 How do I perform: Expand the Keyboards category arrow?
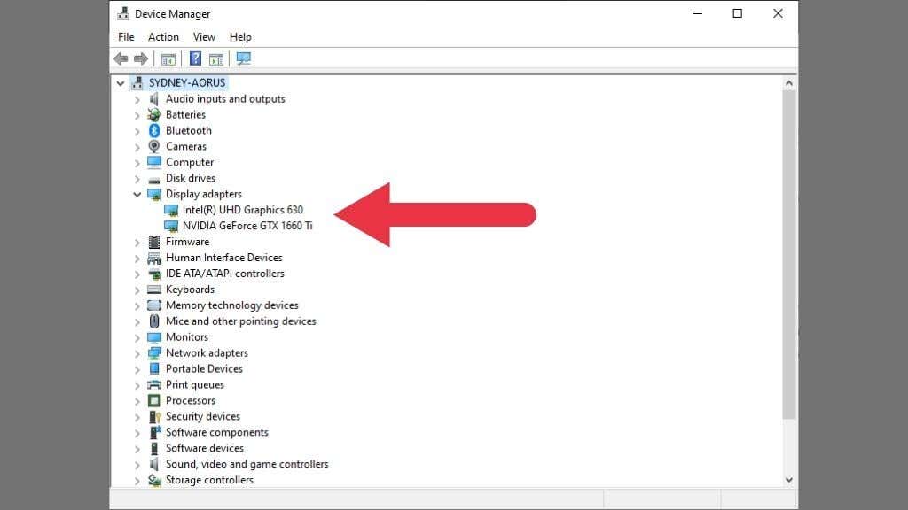pyautogui.click(x=137, y=290)
